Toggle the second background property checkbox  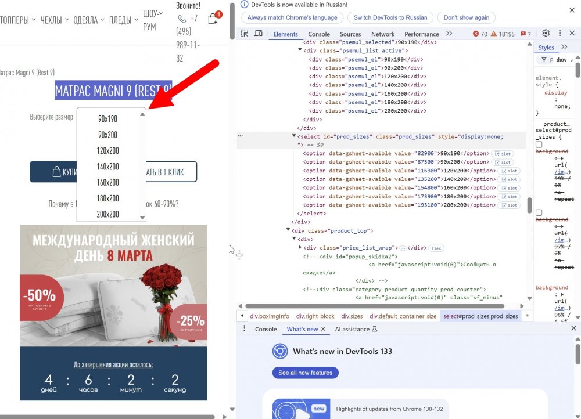[x=539, y=213]
